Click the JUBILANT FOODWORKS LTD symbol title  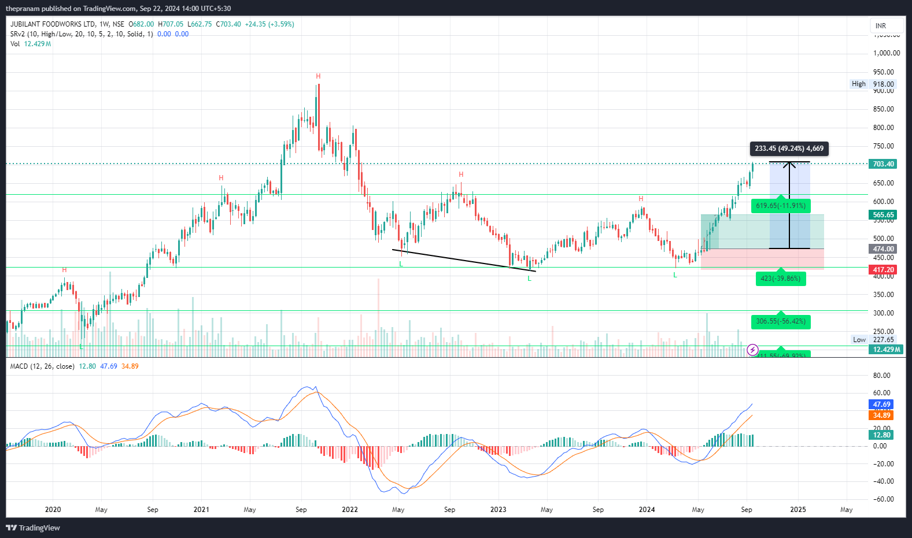53,24
